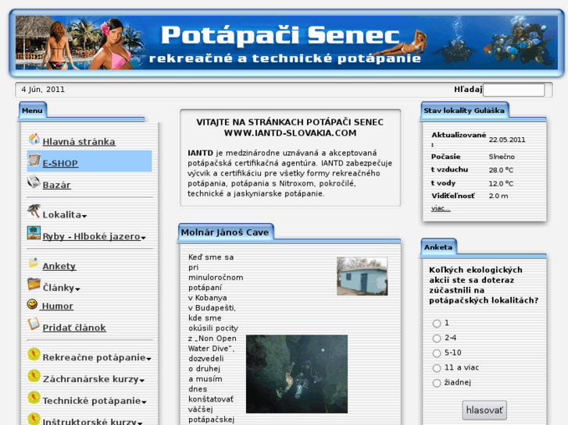Image resolution: width=568 pixels, height=425 pixels.
Task: Click the yellow icon beside Technické potápanie
Action: (34, 397)
